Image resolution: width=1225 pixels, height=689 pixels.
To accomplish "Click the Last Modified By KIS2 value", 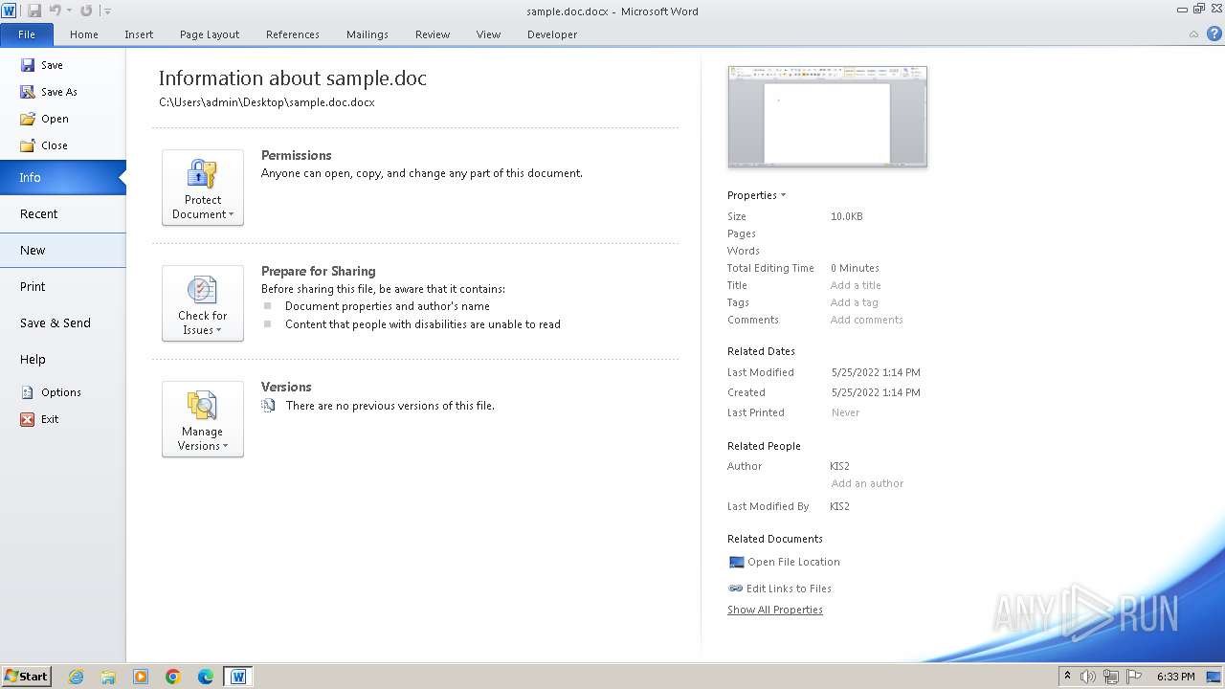I will 839,506.
